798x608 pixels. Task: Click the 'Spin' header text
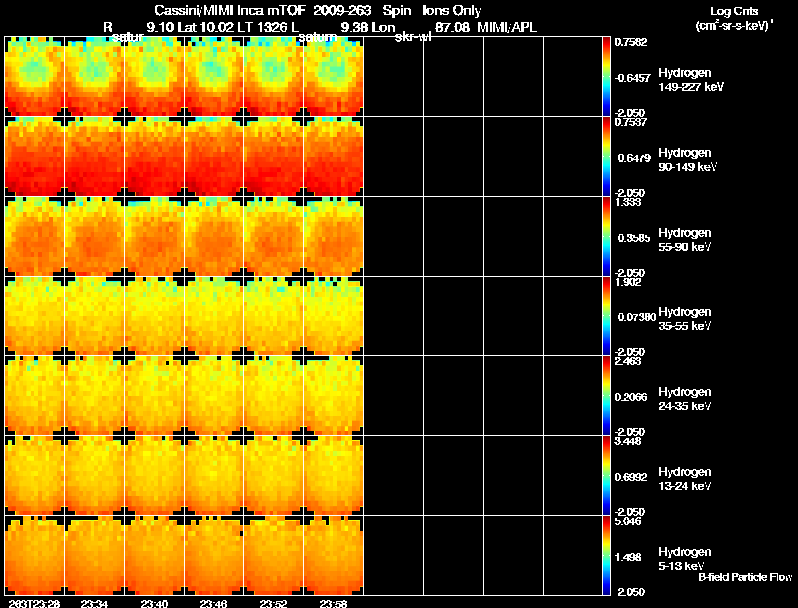pyautogui.click(x=396, y=11)
